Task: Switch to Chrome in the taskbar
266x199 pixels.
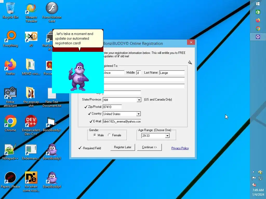Action: 258,29
